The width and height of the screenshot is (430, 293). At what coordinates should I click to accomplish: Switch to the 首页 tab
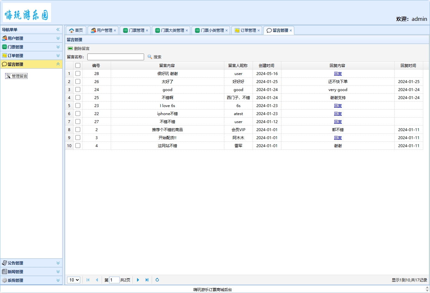click(76, 30)
